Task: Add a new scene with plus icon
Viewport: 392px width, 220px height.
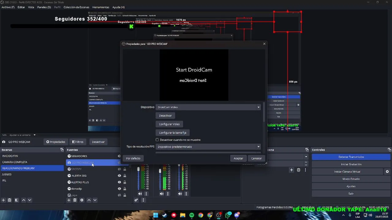Action: (x=3, y=200)
